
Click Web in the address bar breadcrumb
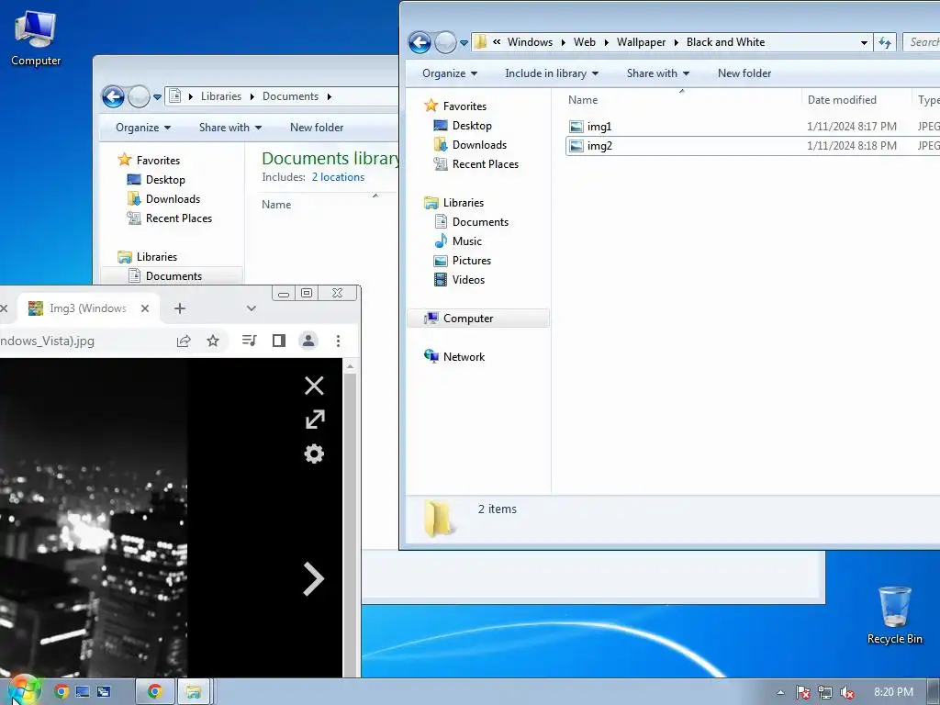pos(585,42)
